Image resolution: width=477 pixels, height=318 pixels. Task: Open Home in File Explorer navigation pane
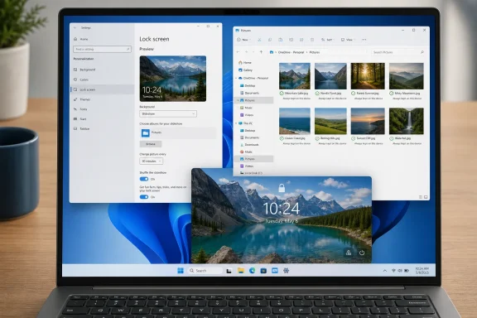coord(245,62)
